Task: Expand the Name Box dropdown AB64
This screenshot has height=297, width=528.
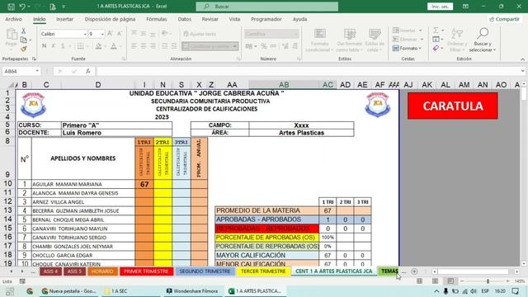Action: 37,71
